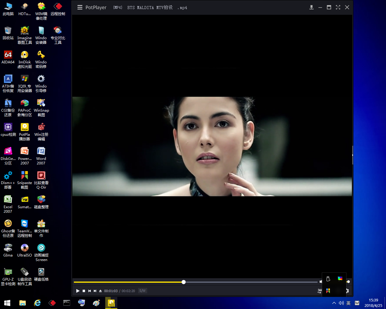Open the Win注册编辑 icon
386x309 pixels.
tap(41, 132)
